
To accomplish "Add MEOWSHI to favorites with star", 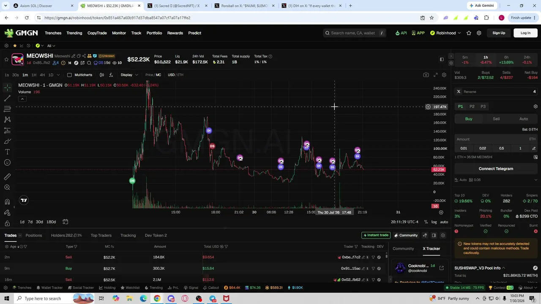I will (x=6, y=59).
